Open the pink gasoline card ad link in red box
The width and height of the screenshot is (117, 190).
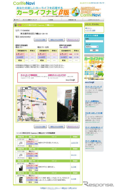point(29,75)
